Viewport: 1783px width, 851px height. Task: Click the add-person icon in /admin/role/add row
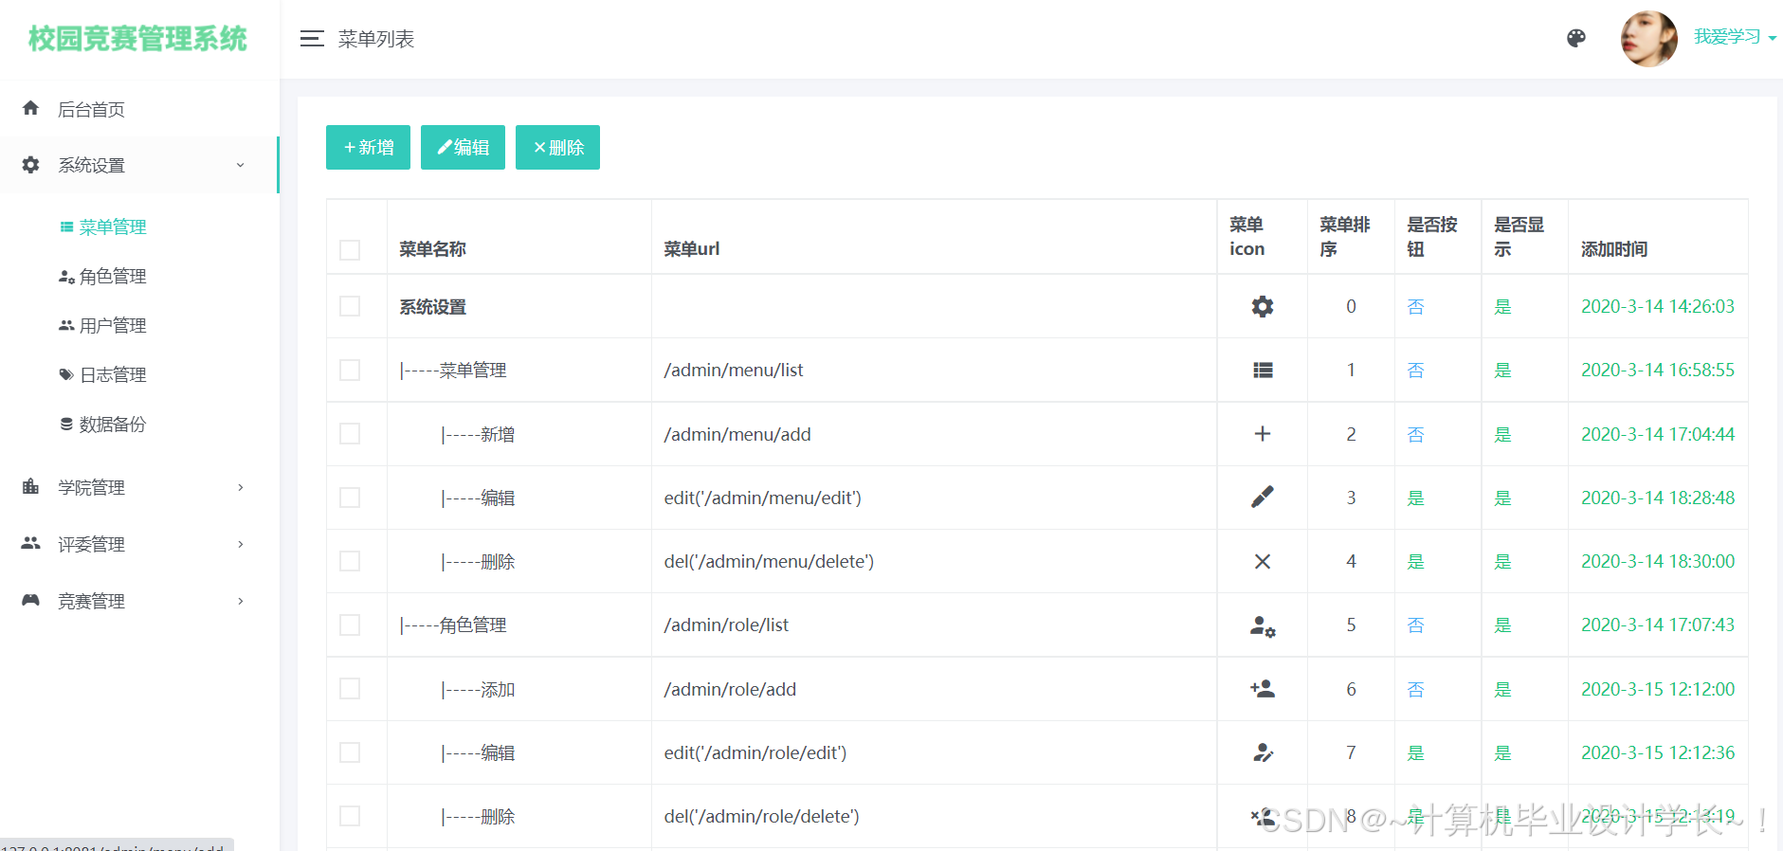pos(1263,689)
